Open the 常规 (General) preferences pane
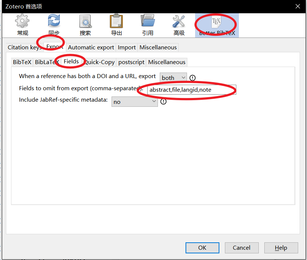This screenshot has height=260, width=307. point(22,25)
